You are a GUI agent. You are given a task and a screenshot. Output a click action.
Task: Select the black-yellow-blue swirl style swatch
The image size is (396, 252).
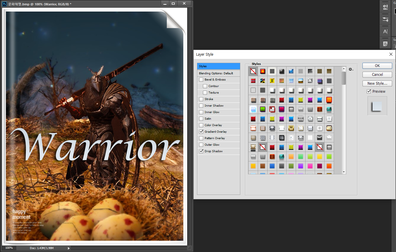click(x=263, y=81)
